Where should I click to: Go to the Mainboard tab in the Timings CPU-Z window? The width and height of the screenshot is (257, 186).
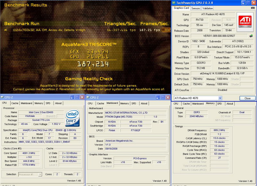198,103
